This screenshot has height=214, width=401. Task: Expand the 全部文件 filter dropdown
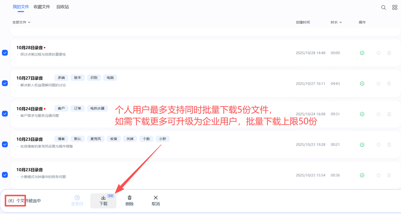21,22
